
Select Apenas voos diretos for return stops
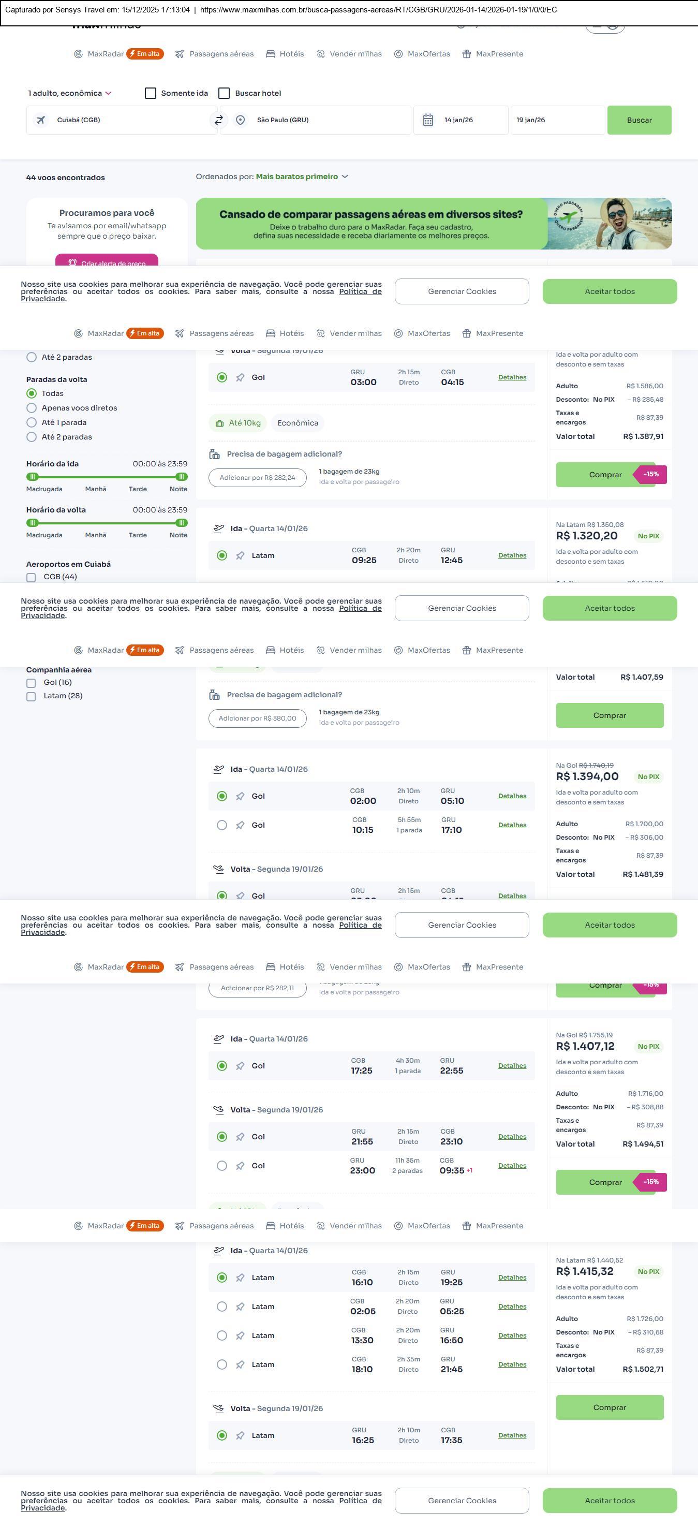(x=32, y=408)
